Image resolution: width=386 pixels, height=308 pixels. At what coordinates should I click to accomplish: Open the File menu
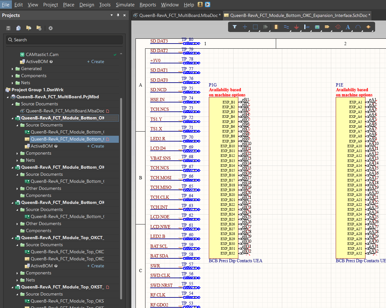[x=5, y=5]
